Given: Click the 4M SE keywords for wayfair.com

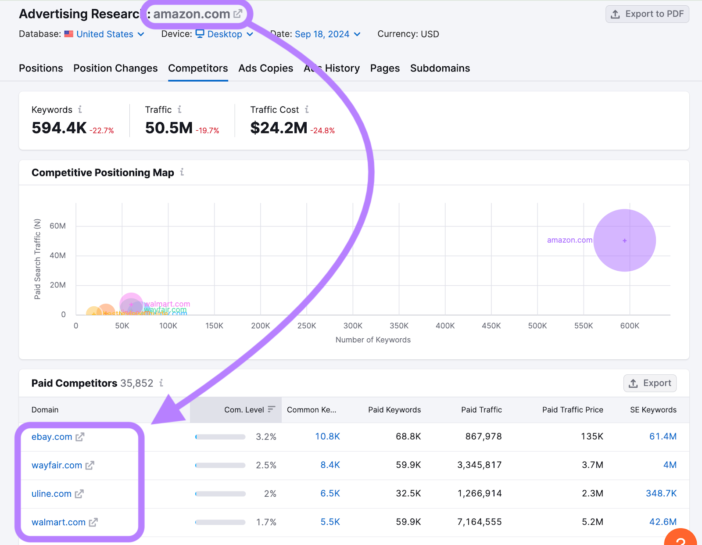Looking at the screenshot, I should tap(670, 465).
